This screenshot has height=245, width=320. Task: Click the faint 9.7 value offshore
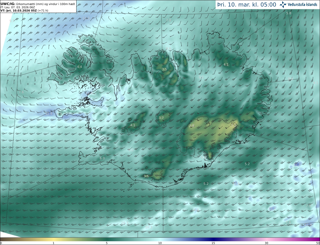coord(12,21)
